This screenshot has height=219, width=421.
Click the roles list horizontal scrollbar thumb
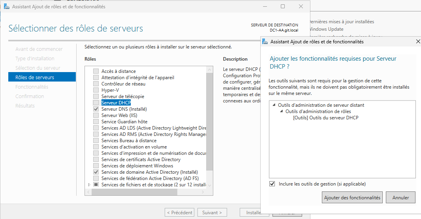click(x=134, y=192)
